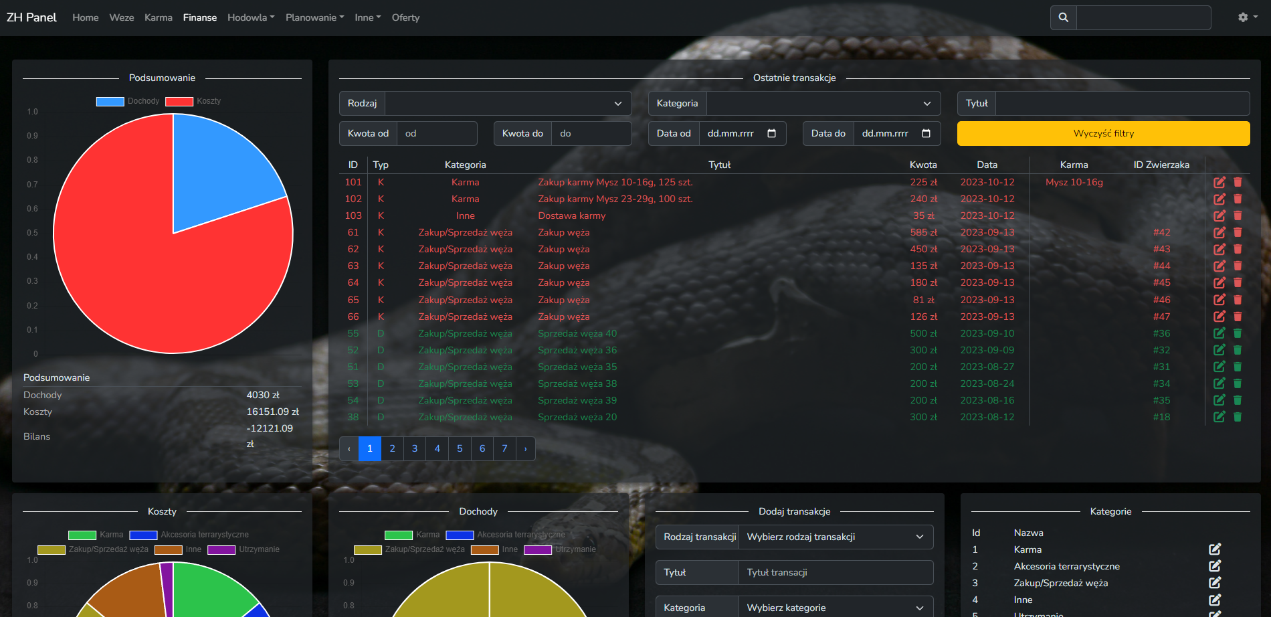This screenshot has height=617, width=1271.
Task: Edit category Zakup/Sprzedaż węża
Action: [1215, 583]
